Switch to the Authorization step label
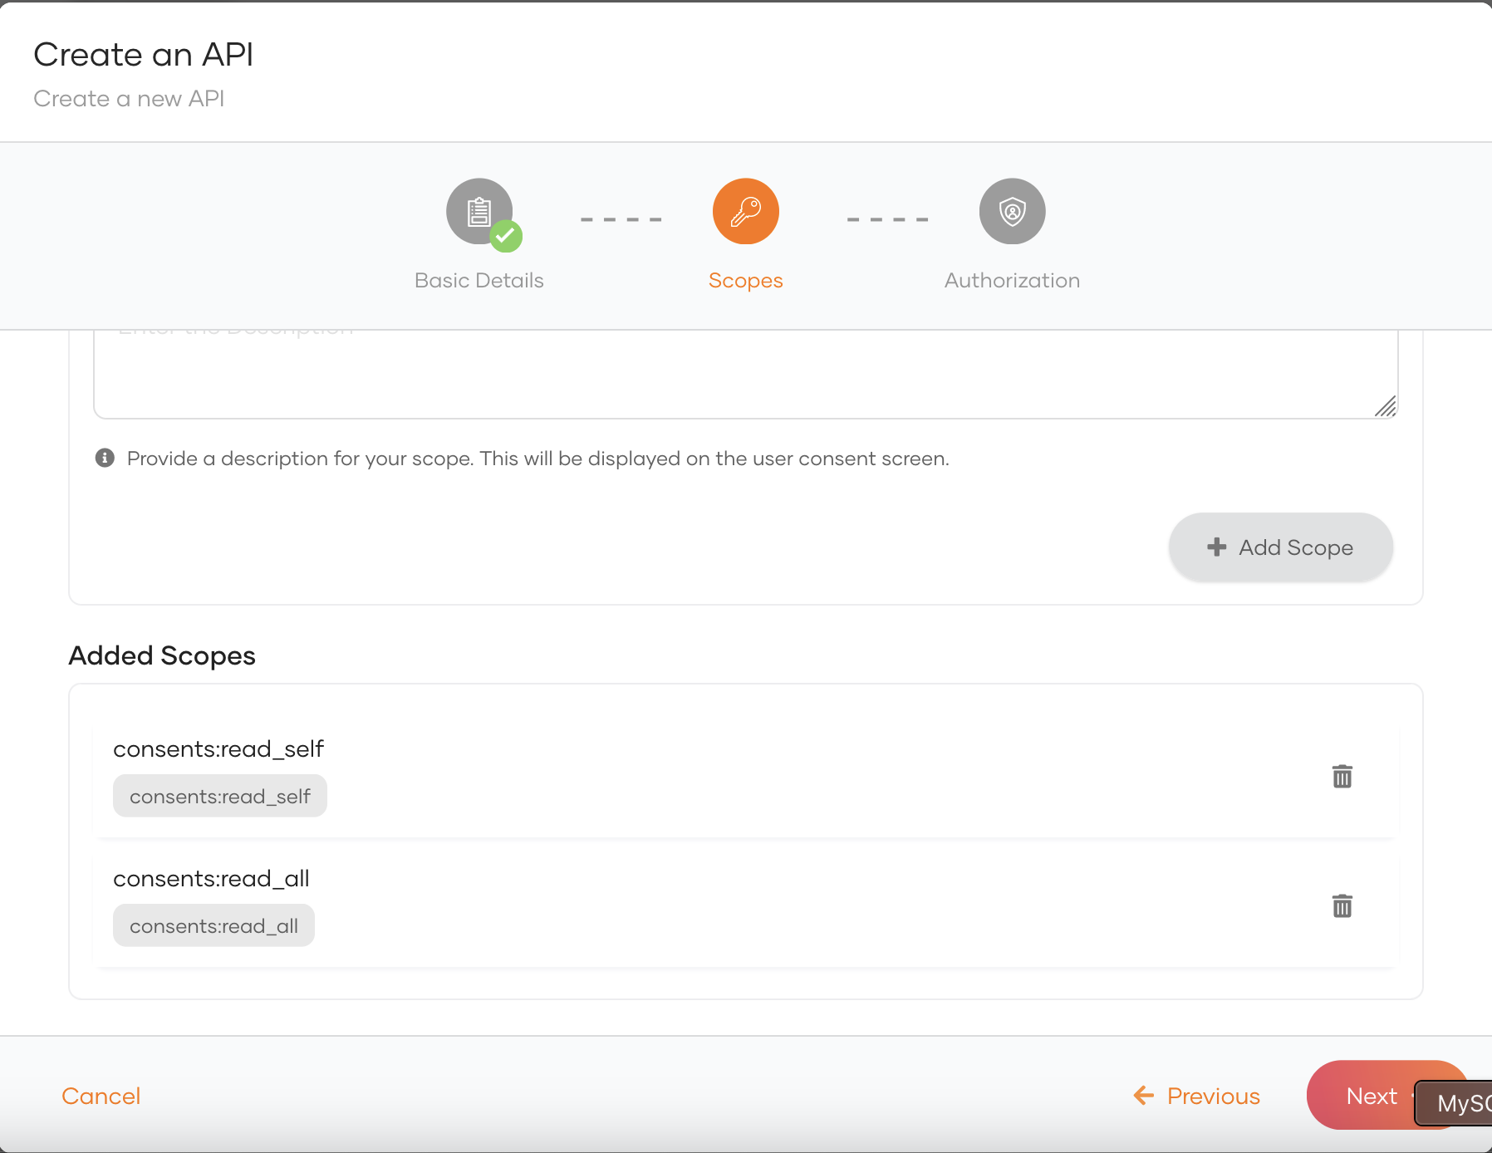 (x=1012, y=281)
